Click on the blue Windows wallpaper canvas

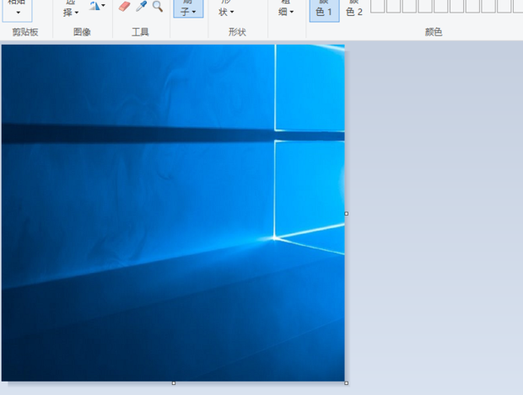click(173, 213)
